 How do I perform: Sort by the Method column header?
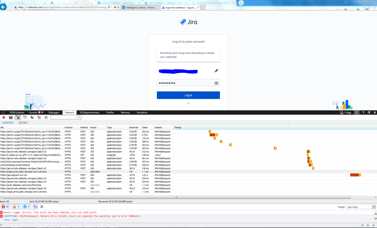85,128
